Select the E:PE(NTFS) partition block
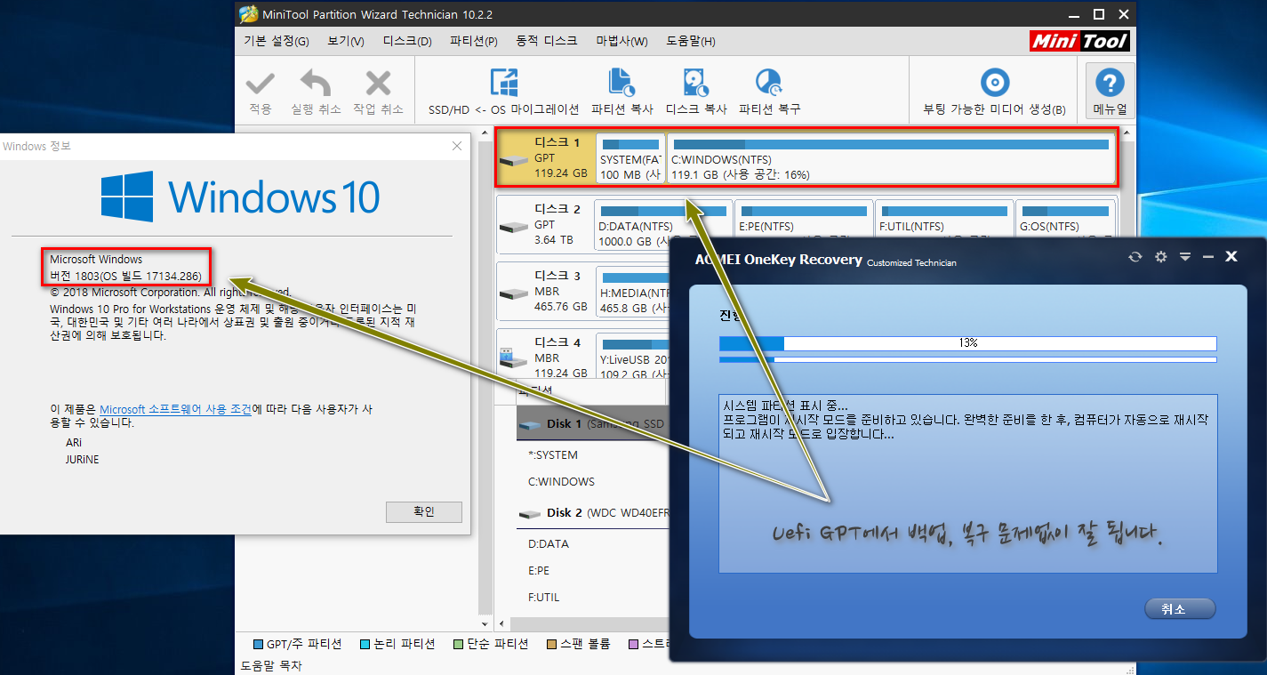This screenshot has height=675, width=1267. pos(804,224)
